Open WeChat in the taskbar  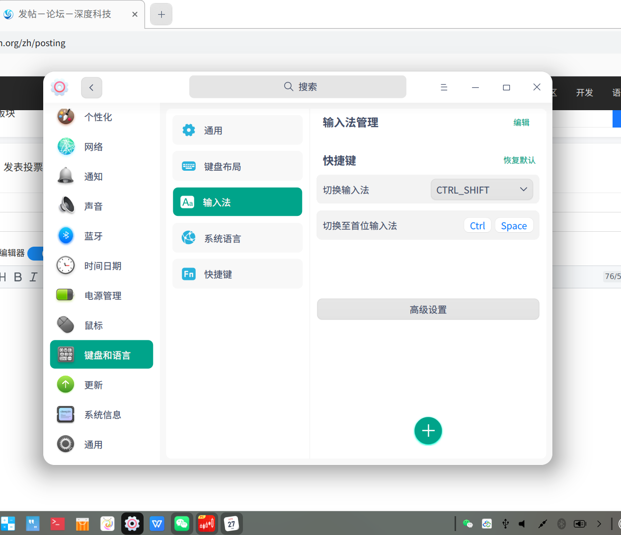(182, 524)
